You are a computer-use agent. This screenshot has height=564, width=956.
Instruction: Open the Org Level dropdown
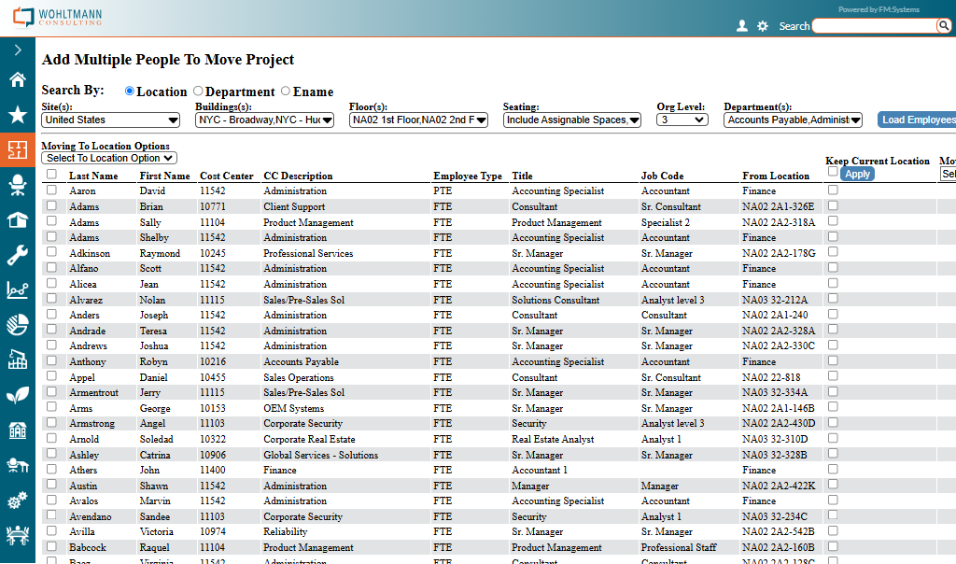pos(682,120)
